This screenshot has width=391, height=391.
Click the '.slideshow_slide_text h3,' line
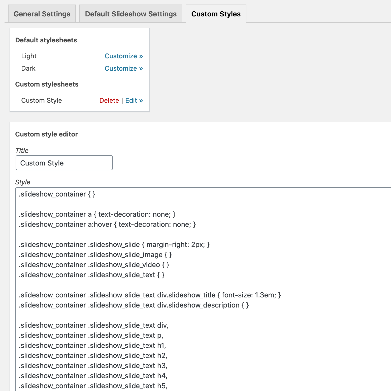93,366
